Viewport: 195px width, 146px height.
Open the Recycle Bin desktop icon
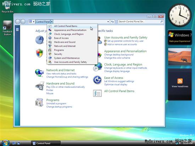7,7
